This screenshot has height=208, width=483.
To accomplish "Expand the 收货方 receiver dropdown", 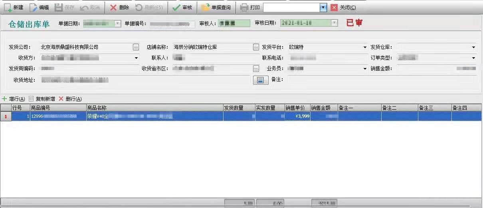I will tap(136, 58).
